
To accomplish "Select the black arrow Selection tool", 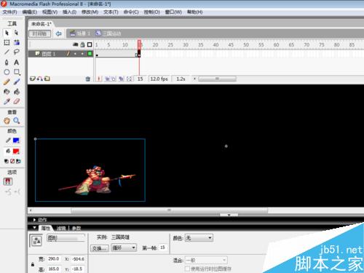I will 7,33.
